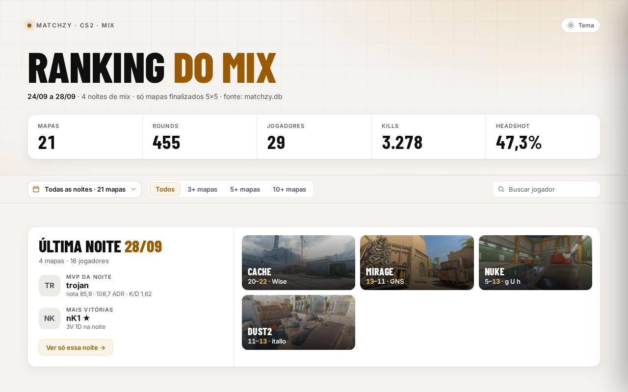This screenshot has width=628, height=392.
Task: Click the Mapas stat showing 21
Action: 85,137
